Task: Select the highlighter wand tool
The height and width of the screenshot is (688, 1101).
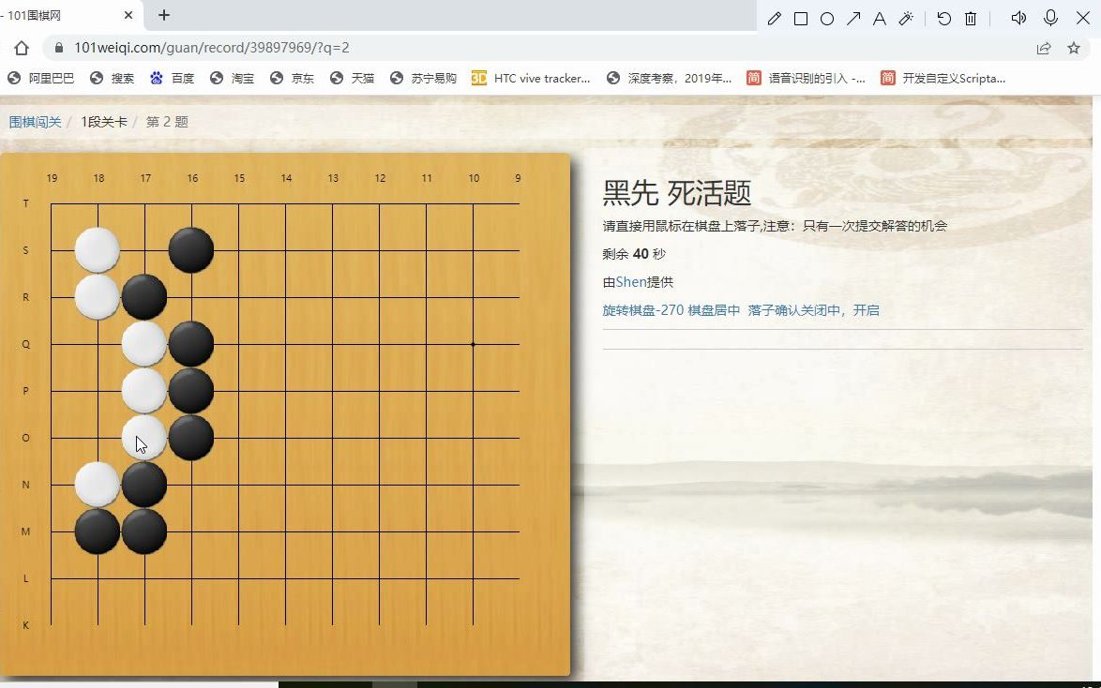Action: (x=906, y=19)
